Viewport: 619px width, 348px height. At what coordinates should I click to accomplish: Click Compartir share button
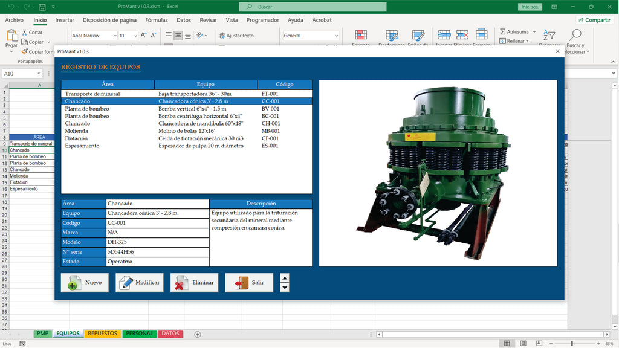pyautogui.click(x=595, y=20)
